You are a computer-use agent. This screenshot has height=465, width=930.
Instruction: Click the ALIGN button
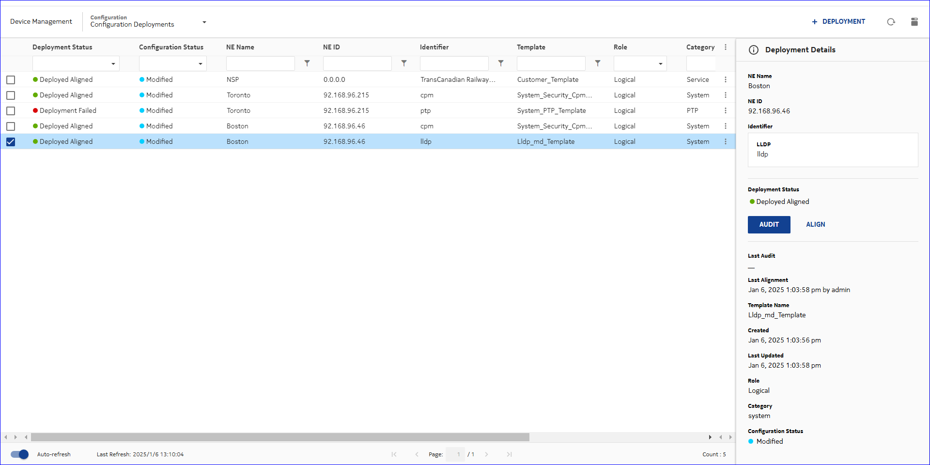click(x=815, y=225)
